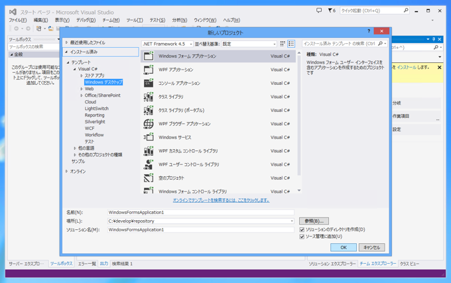Image resolution: width=451 pixels, height=283 pixels.
Task: Open the ファイル(F) menu
Action: (17, 20)
